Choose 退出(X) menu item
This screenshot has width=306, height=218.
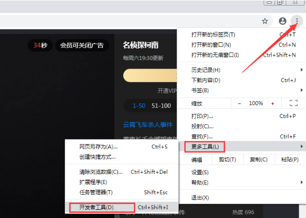[242, 198]
